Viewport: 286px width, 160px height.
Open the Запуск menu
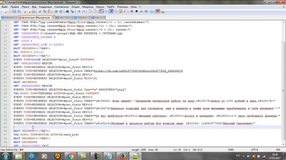pos(100,7)
